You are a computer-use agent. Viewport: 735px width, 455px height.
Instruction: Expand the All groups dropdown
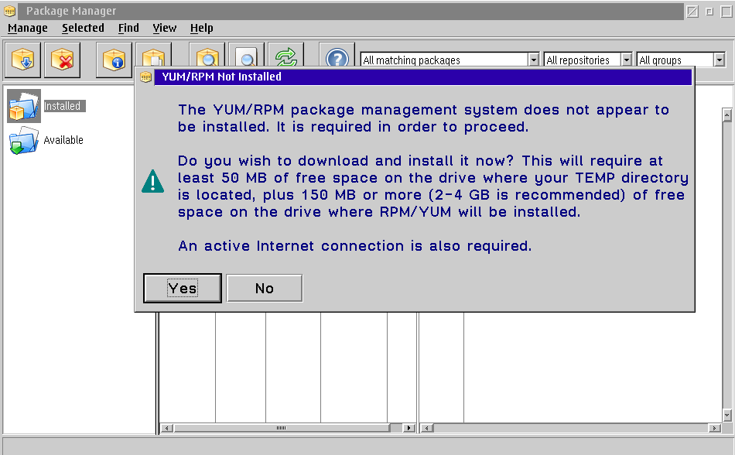click(x=720, y=60)
